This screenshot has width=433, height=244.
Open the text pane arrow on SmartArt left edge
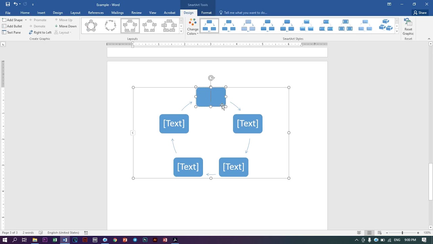point(133,133)
